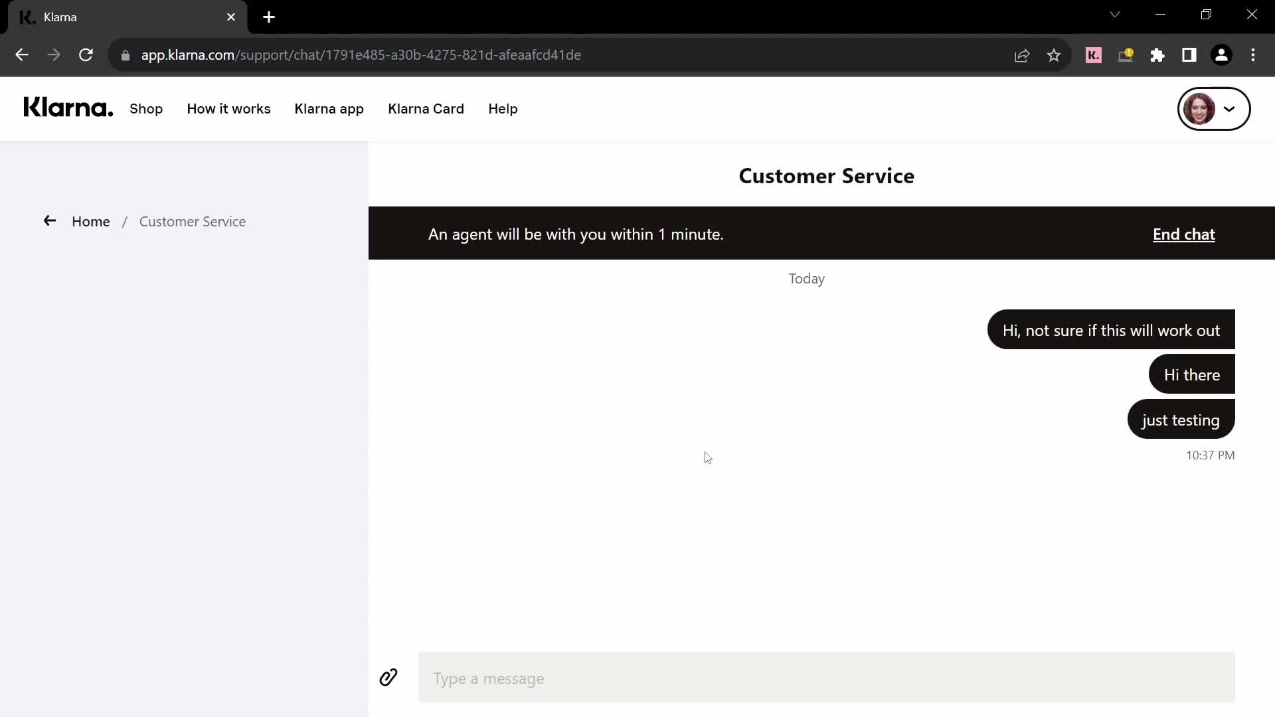Click the browser forward arrow
This screenshot has height=717, width=1275.
point(54,55)
